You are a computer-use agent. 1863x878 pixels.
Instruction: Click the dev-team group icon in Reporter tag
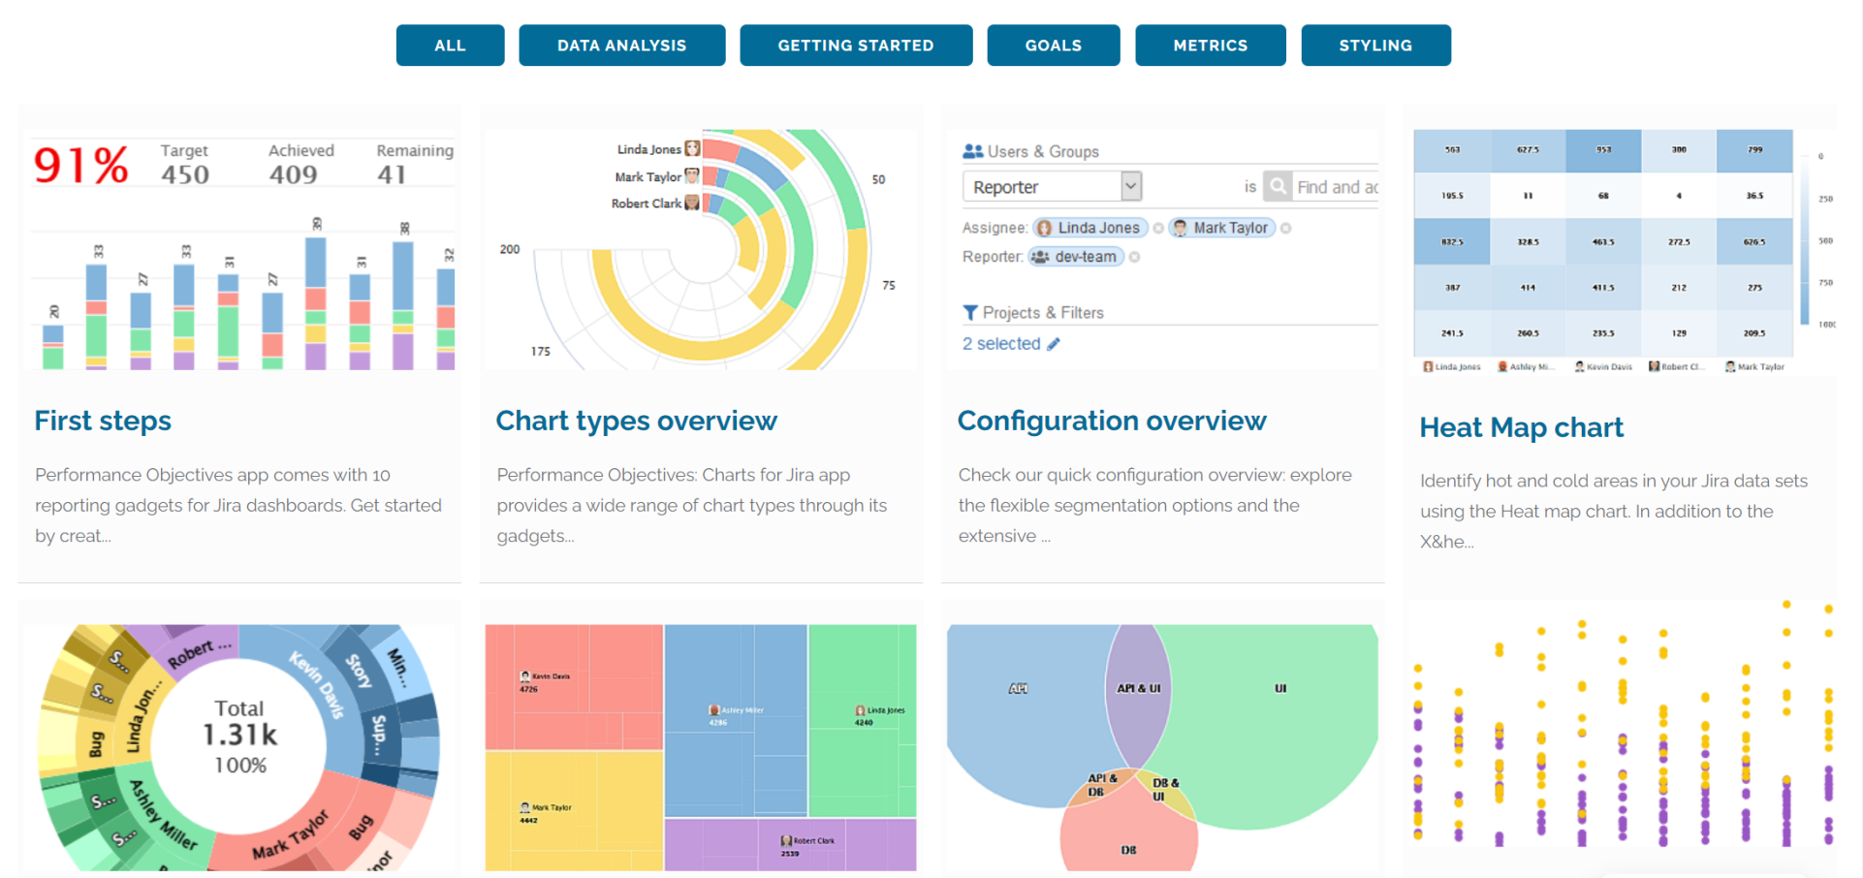[1040, 257]
